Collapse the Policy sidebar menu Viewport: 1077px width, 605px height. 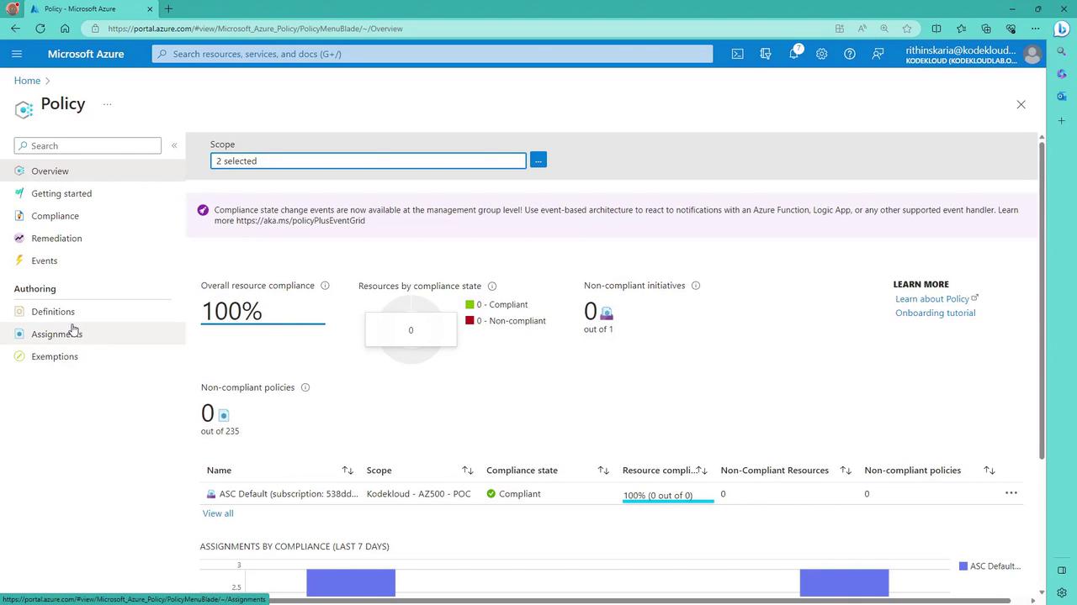(174, 145)
